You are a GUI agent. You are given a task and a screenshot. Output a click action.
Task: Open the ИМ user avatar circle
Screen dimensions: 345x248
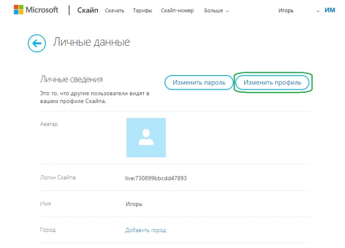[330, 10]
